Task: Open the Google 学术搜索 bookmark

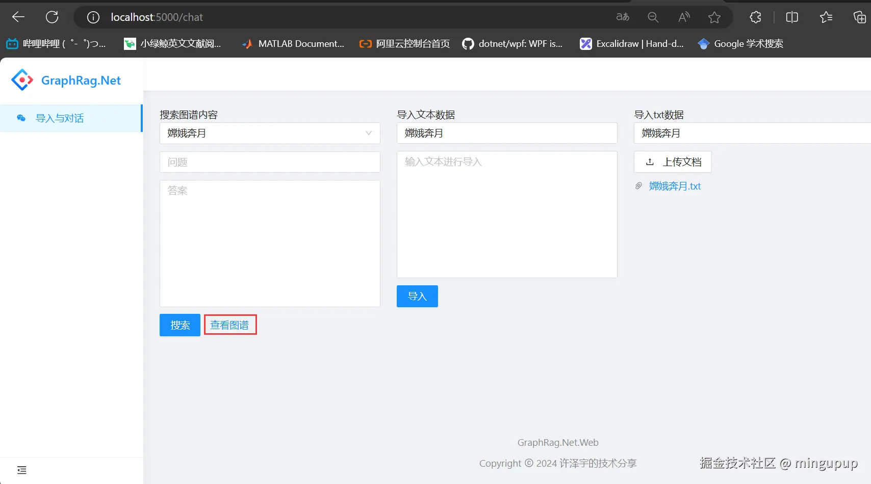Action: click(740, 44)
